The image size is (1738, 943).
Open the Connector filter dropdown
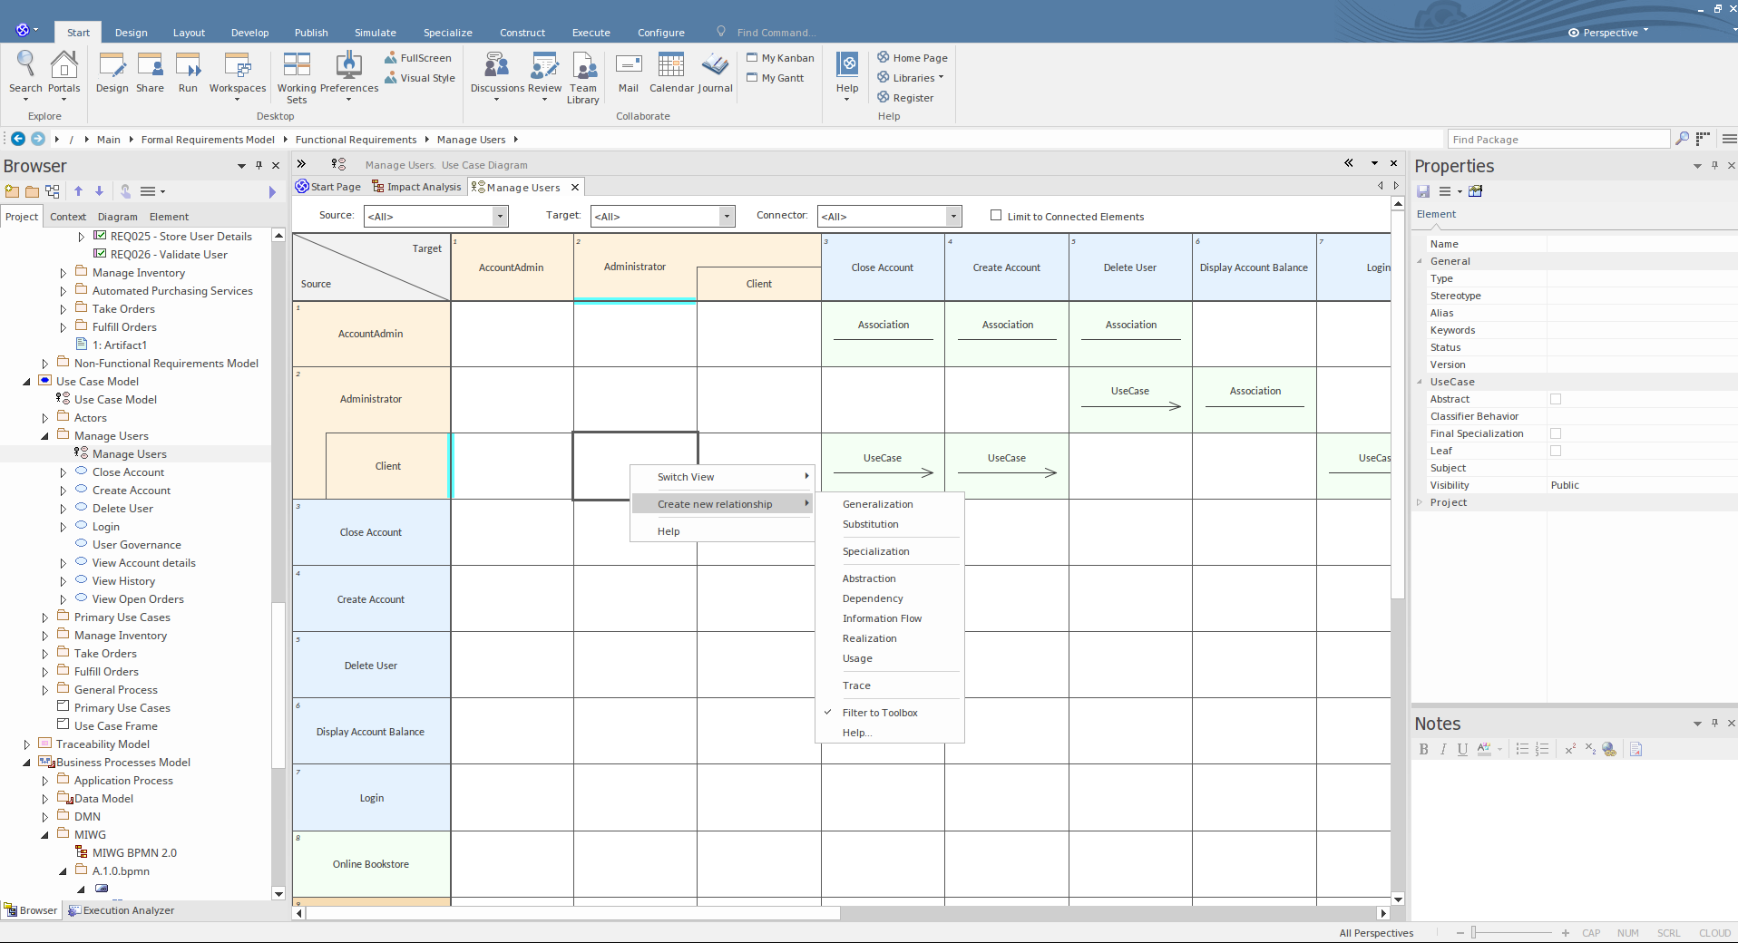point(952,217)
